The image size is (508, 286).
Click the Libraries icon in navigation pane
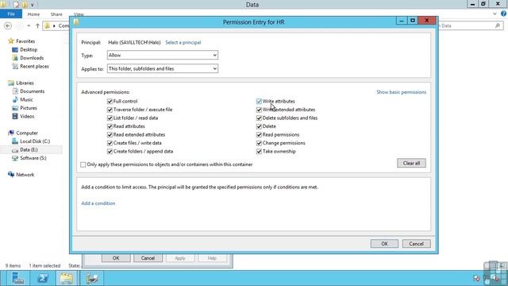point(11,83)
